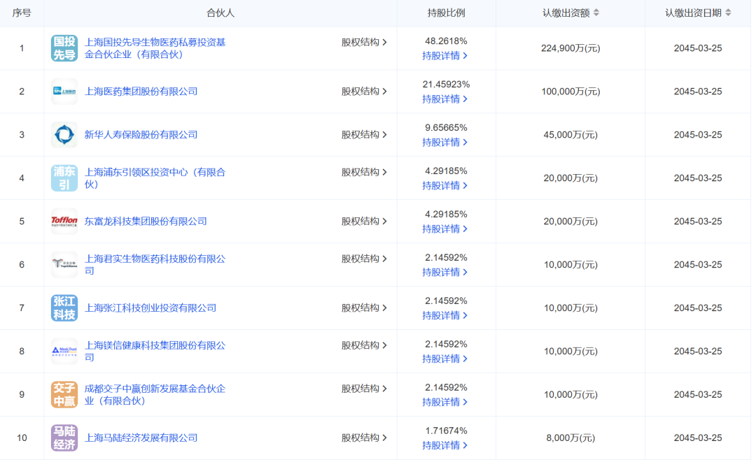The width and height of the screenshot is (756, 462).
Task: Open 上海镁信健康科技集团股份有限公司 link
Action: click(155, 352)
